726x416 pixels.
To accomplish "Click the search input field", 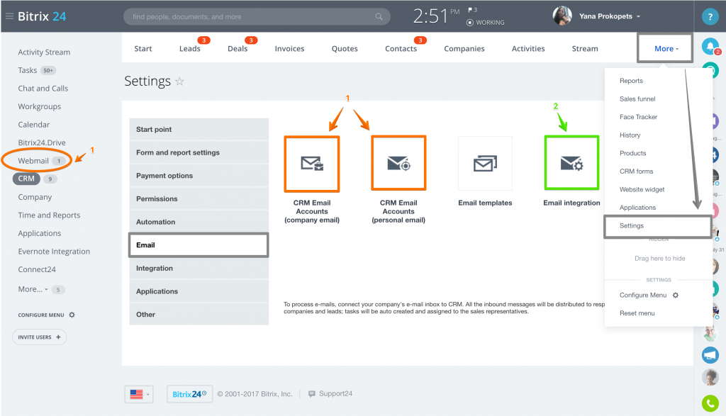I will (x=257, y=17).
